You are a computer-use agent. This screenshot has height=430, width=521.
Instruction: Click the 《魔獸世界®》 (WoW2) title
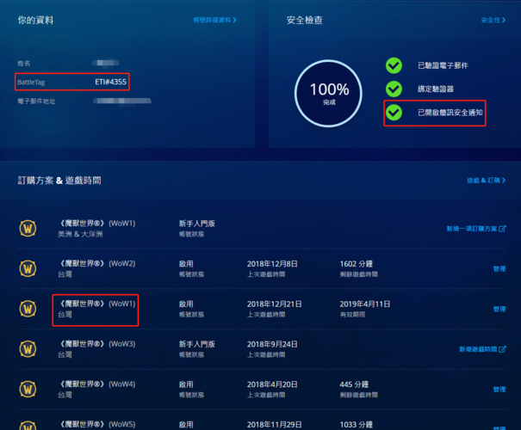click(x=97, y=263)
